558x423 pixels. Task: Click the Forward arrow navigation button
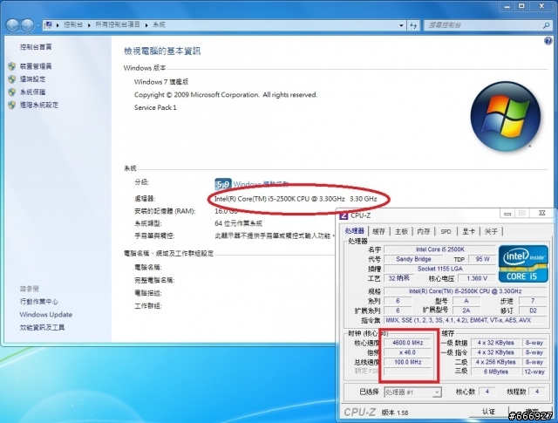(28, 25)
